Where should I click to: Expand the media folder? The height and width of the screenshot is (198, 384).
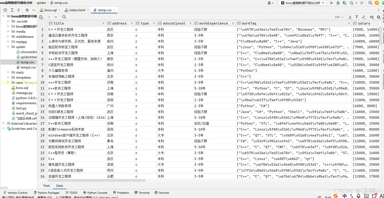point(8,32)
